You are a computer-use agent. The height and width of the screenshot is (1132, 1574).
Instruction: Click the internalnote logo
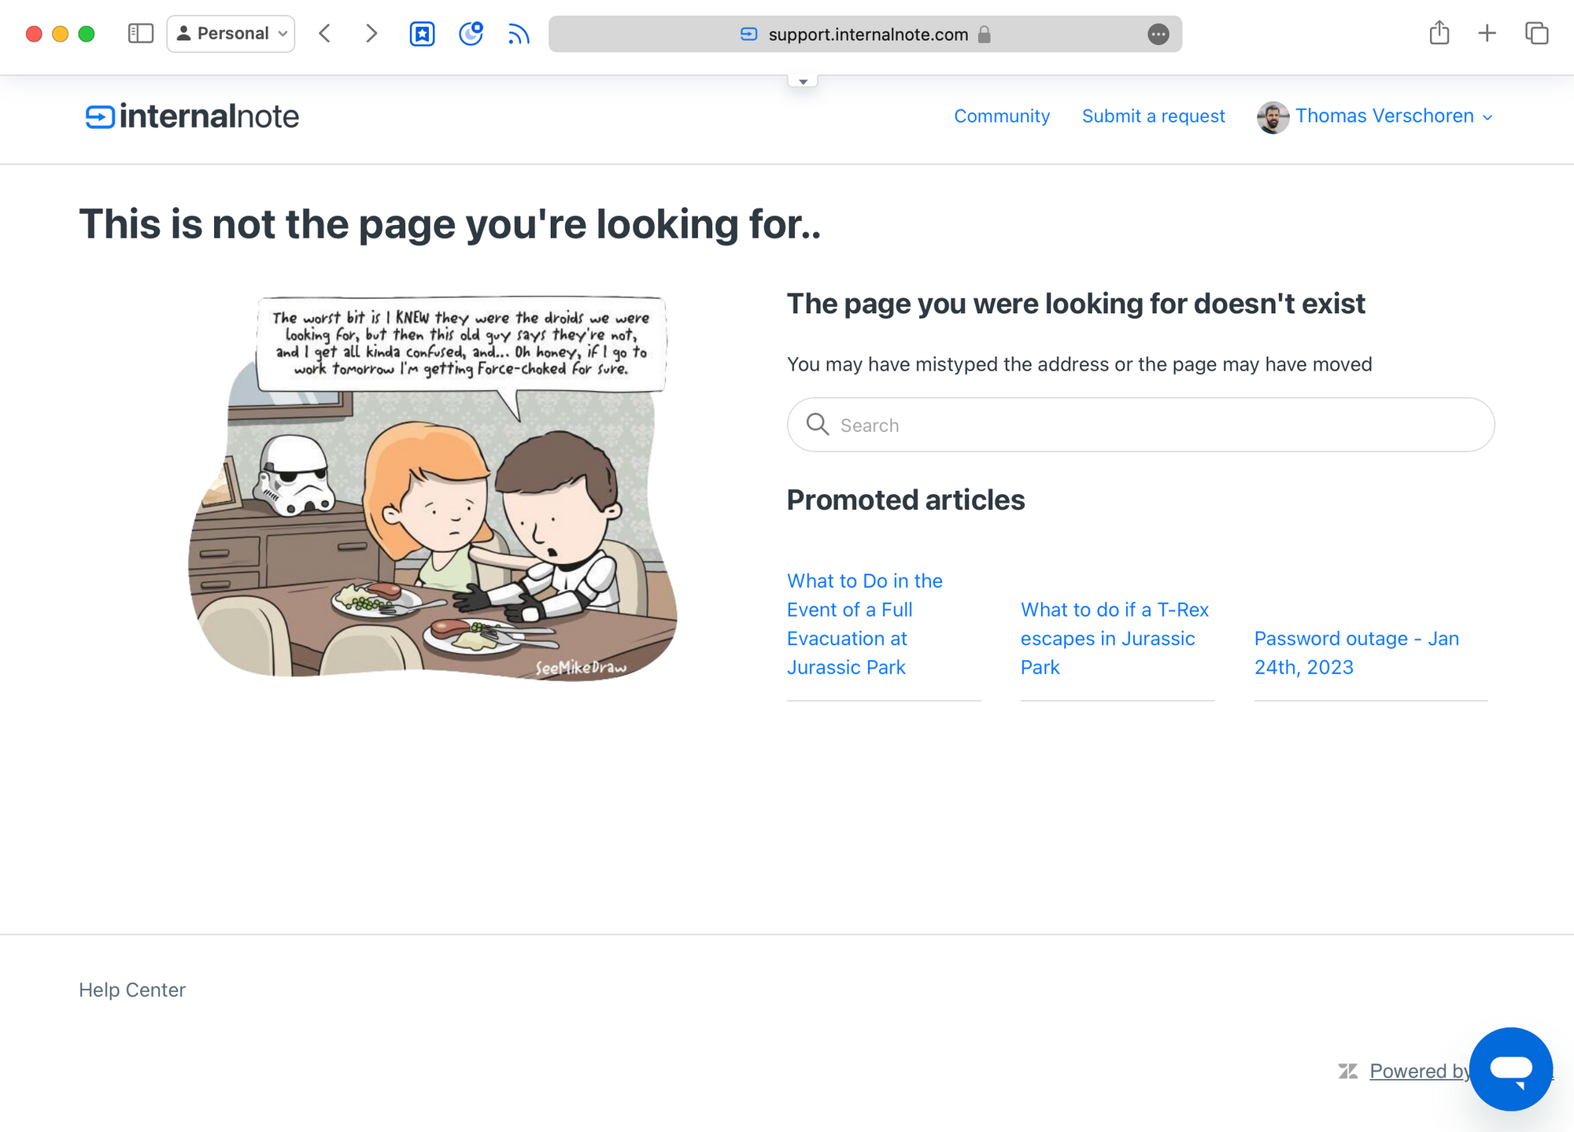coord(192,116)
